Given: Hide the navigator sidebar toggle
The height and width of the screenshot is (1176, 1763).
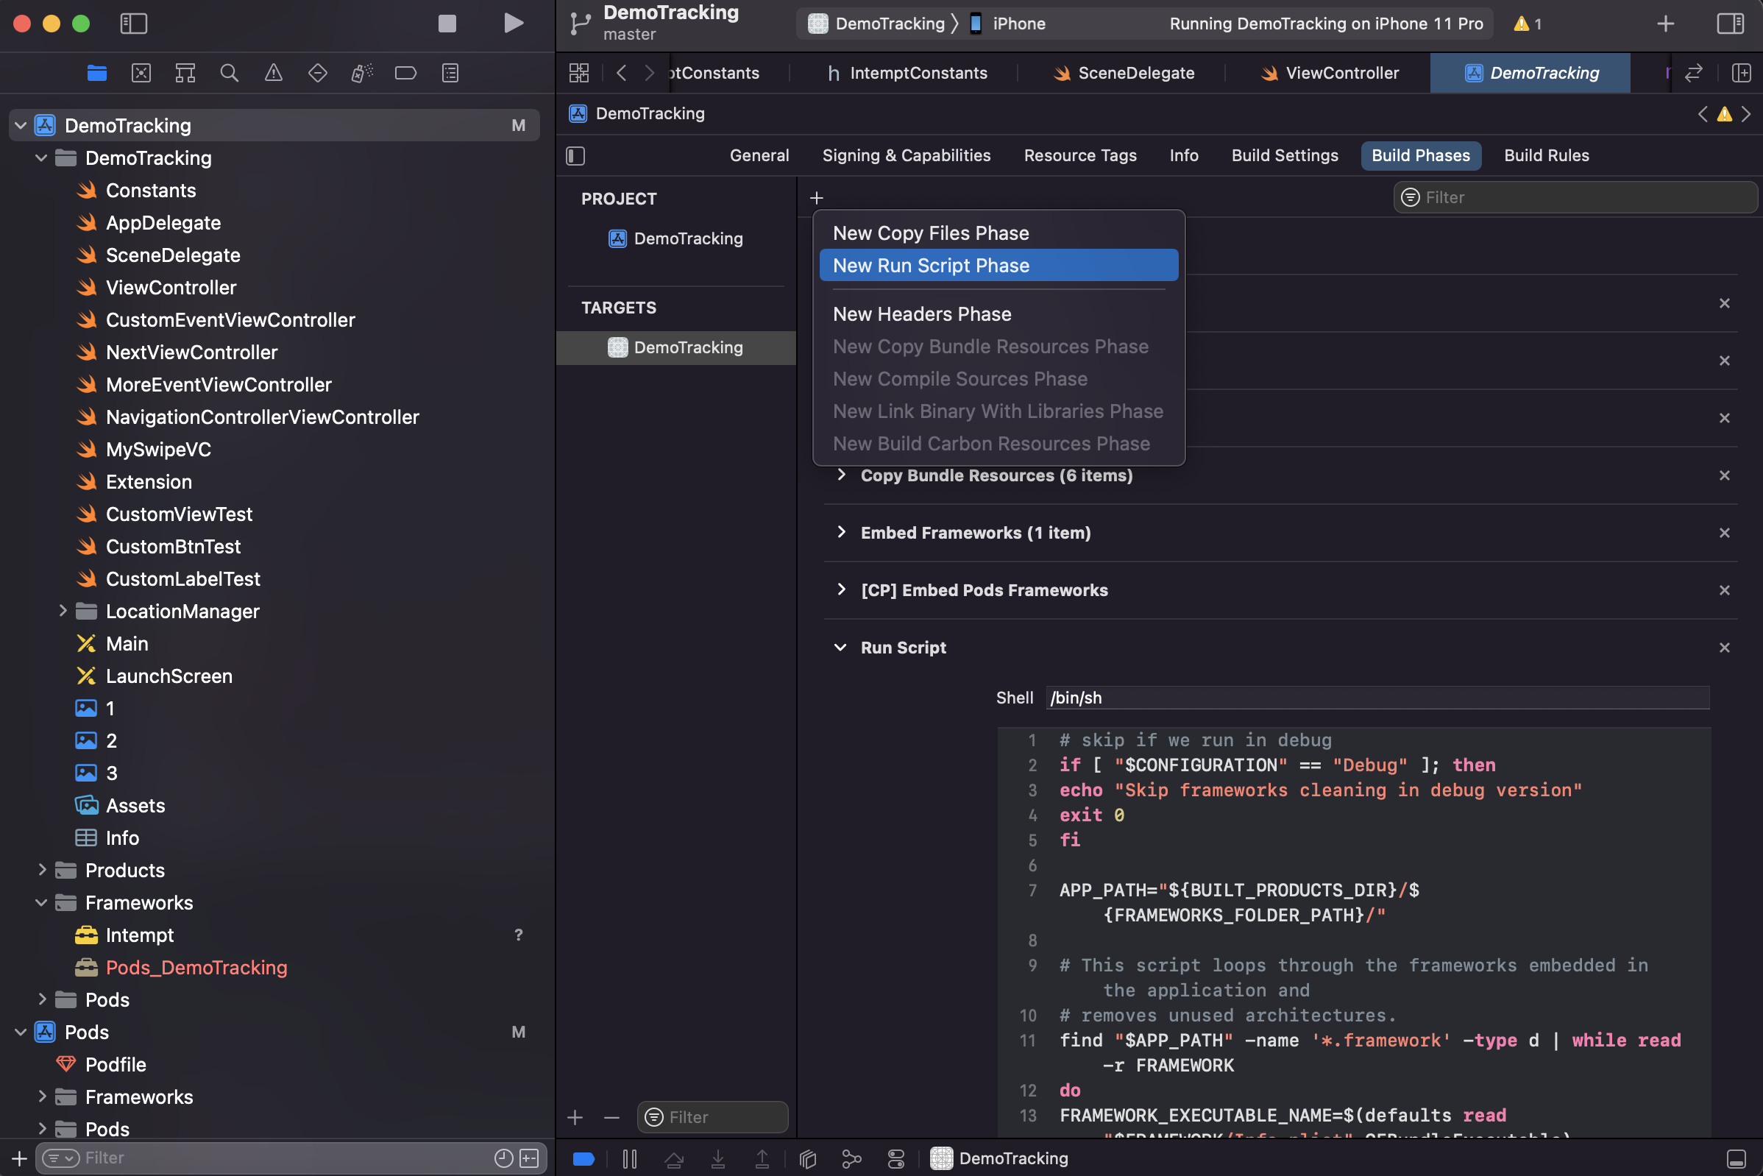Looking at the screenshot, I should tap(133, 24).
